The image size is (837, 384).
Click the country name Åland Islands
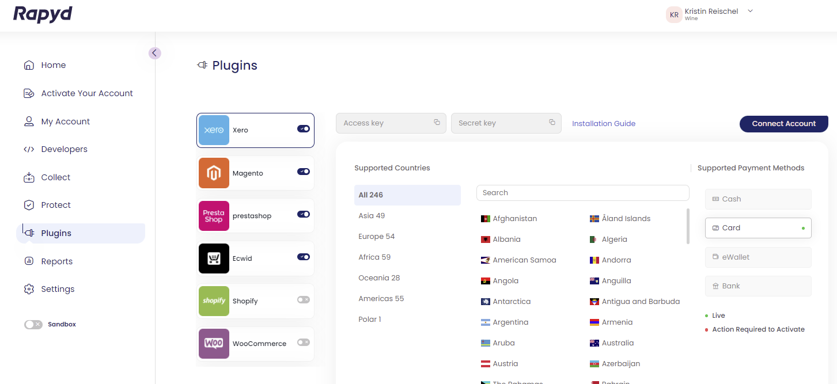[626, 219]
